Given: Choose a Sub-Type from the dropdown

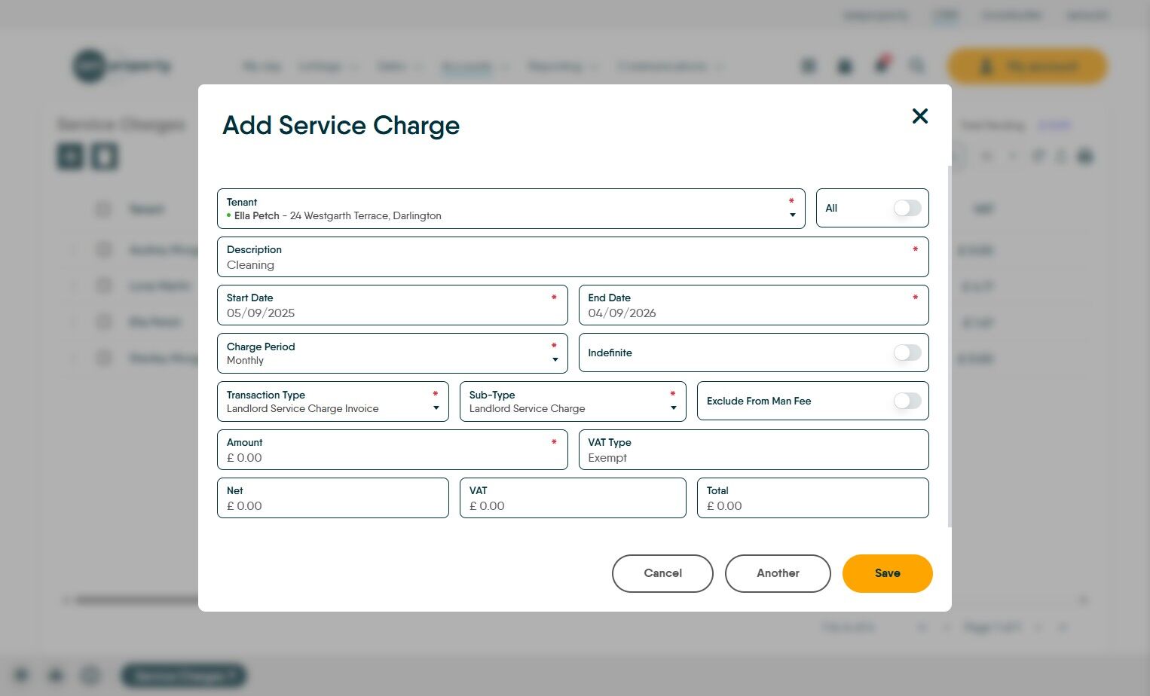Looking at the screenshot, I should coord(573,401).
